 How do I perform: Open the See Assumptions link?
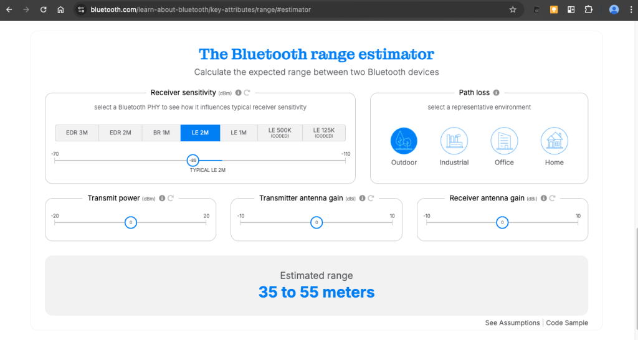[x=512, y=323]
